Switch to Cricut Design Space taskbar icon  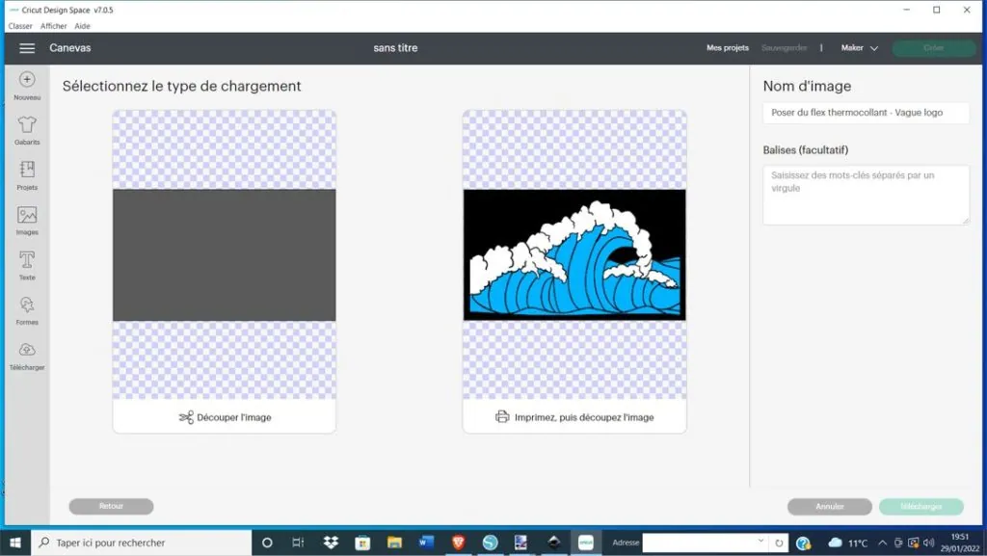(586, 543)
